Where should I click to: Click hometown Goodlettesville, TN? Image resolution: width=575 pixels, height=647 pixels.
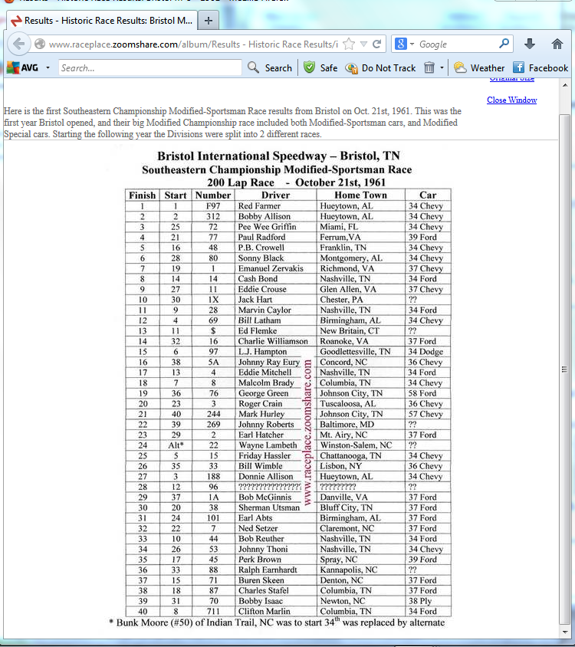tap(355, 352)
